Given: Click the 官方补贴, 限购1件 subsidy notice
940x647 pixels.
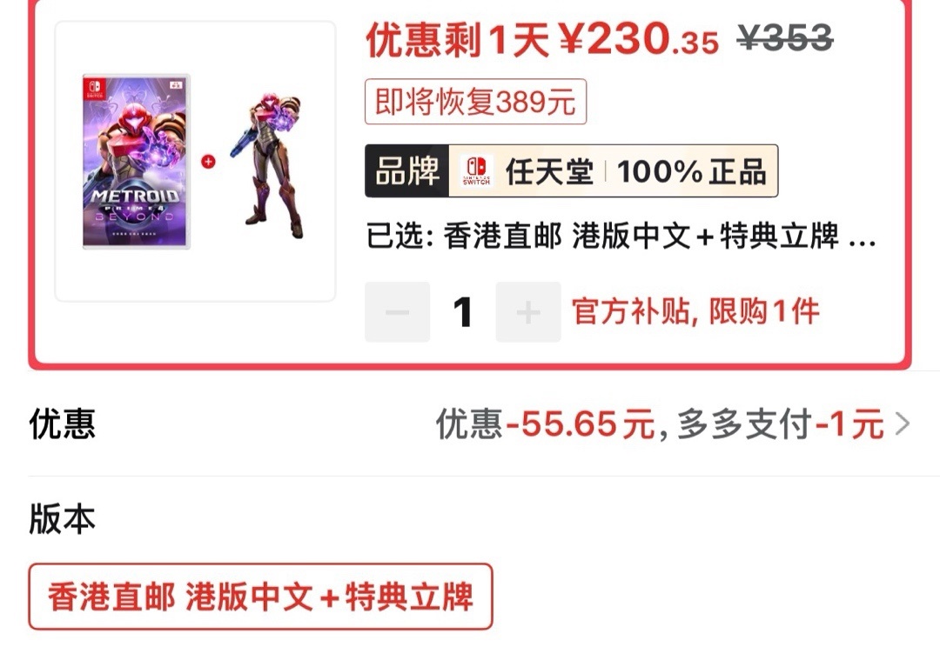Looking at the screenshot, I should (695, 311).
